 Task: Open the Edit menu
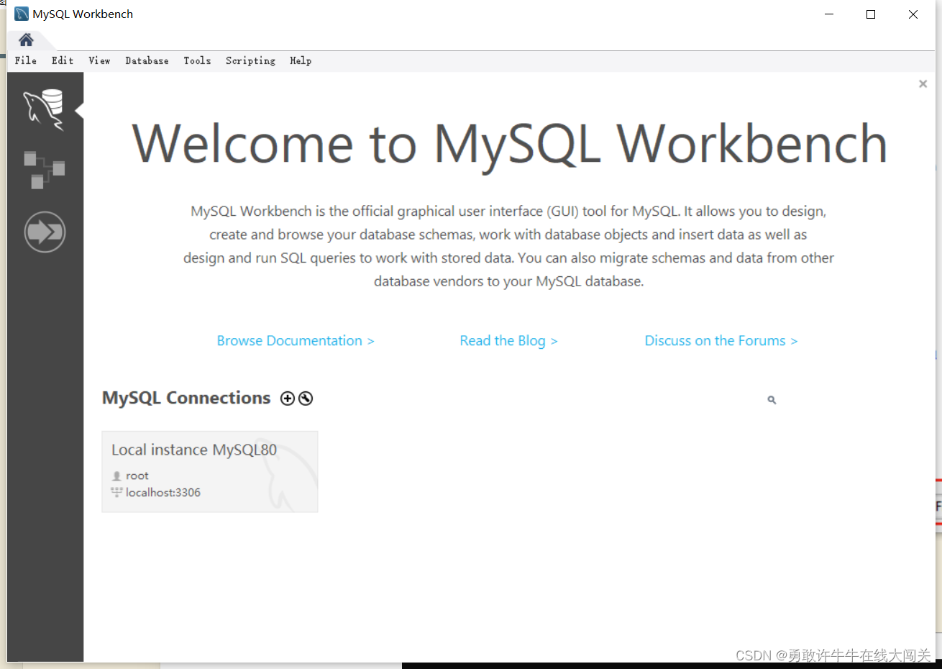tap(63, 61)
